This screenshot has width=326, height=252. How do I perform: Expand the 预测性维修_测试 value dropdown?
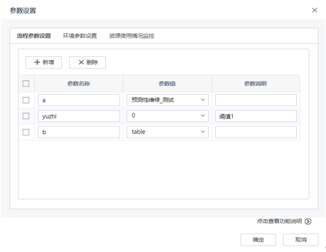click(x=168, y=100)
